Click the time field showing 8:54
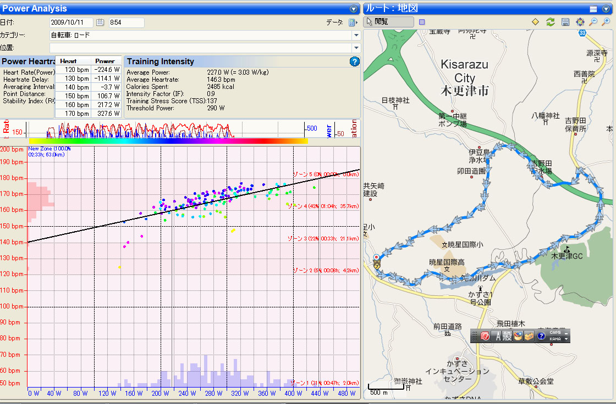616x404 pixels. pyautogui.click(x=126, y=23)
